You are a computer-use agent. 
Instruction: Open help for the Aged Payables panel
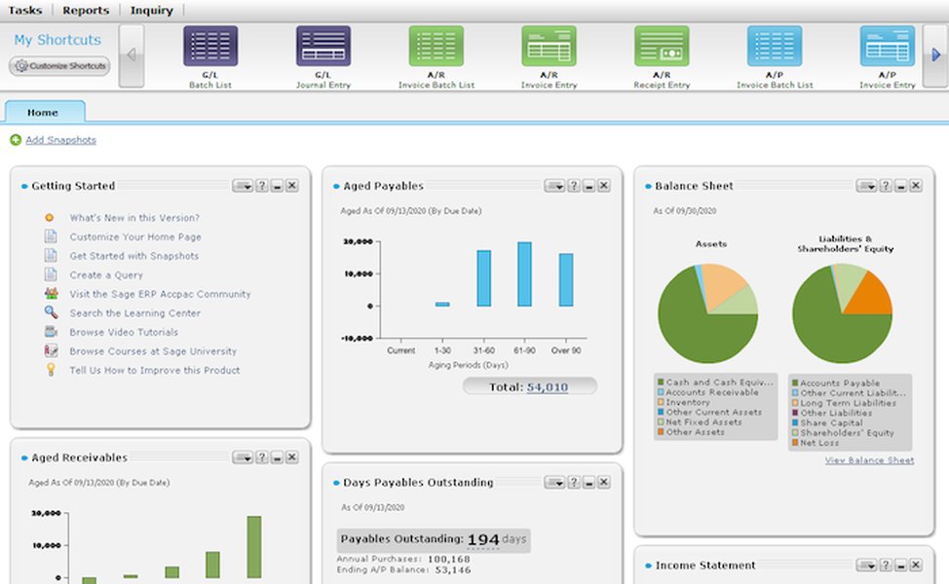click(573, 186)
